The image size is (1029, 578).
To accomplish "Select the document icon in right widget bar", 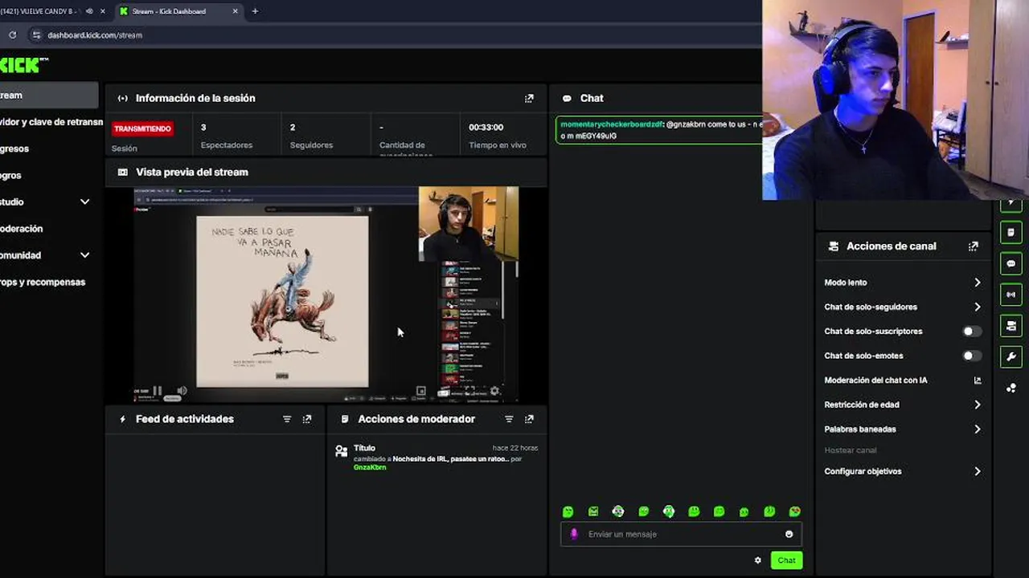I will pyautogui.click(x=1011, y=232).
